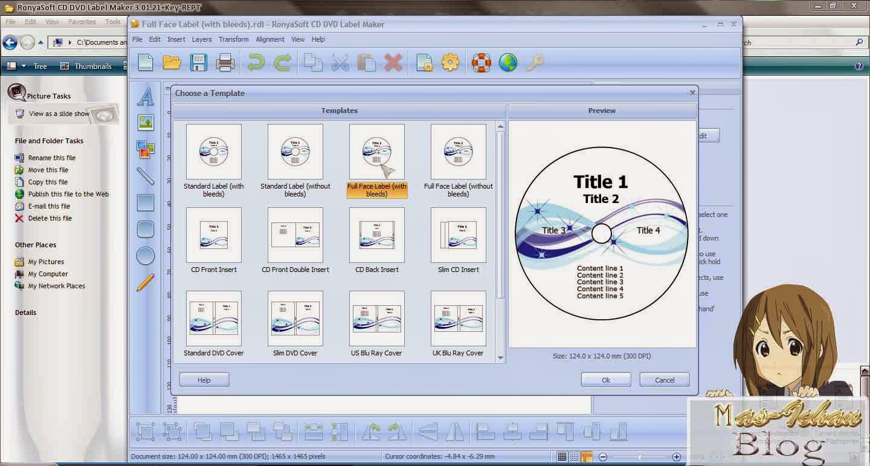The image size is (870, 466).
Task: Select the Text tool (letter A)
Action: (x=146, y=96)
